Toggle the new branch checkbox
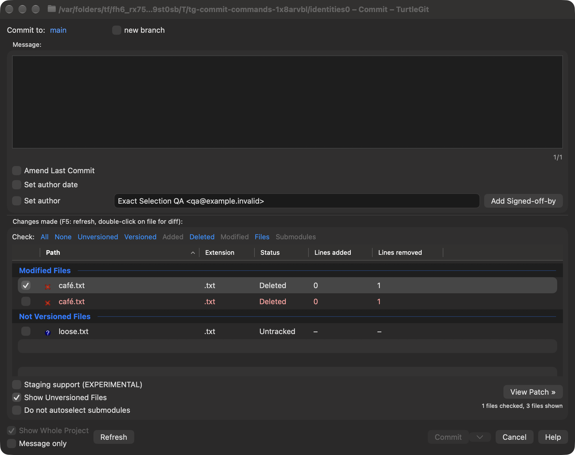 116,30
